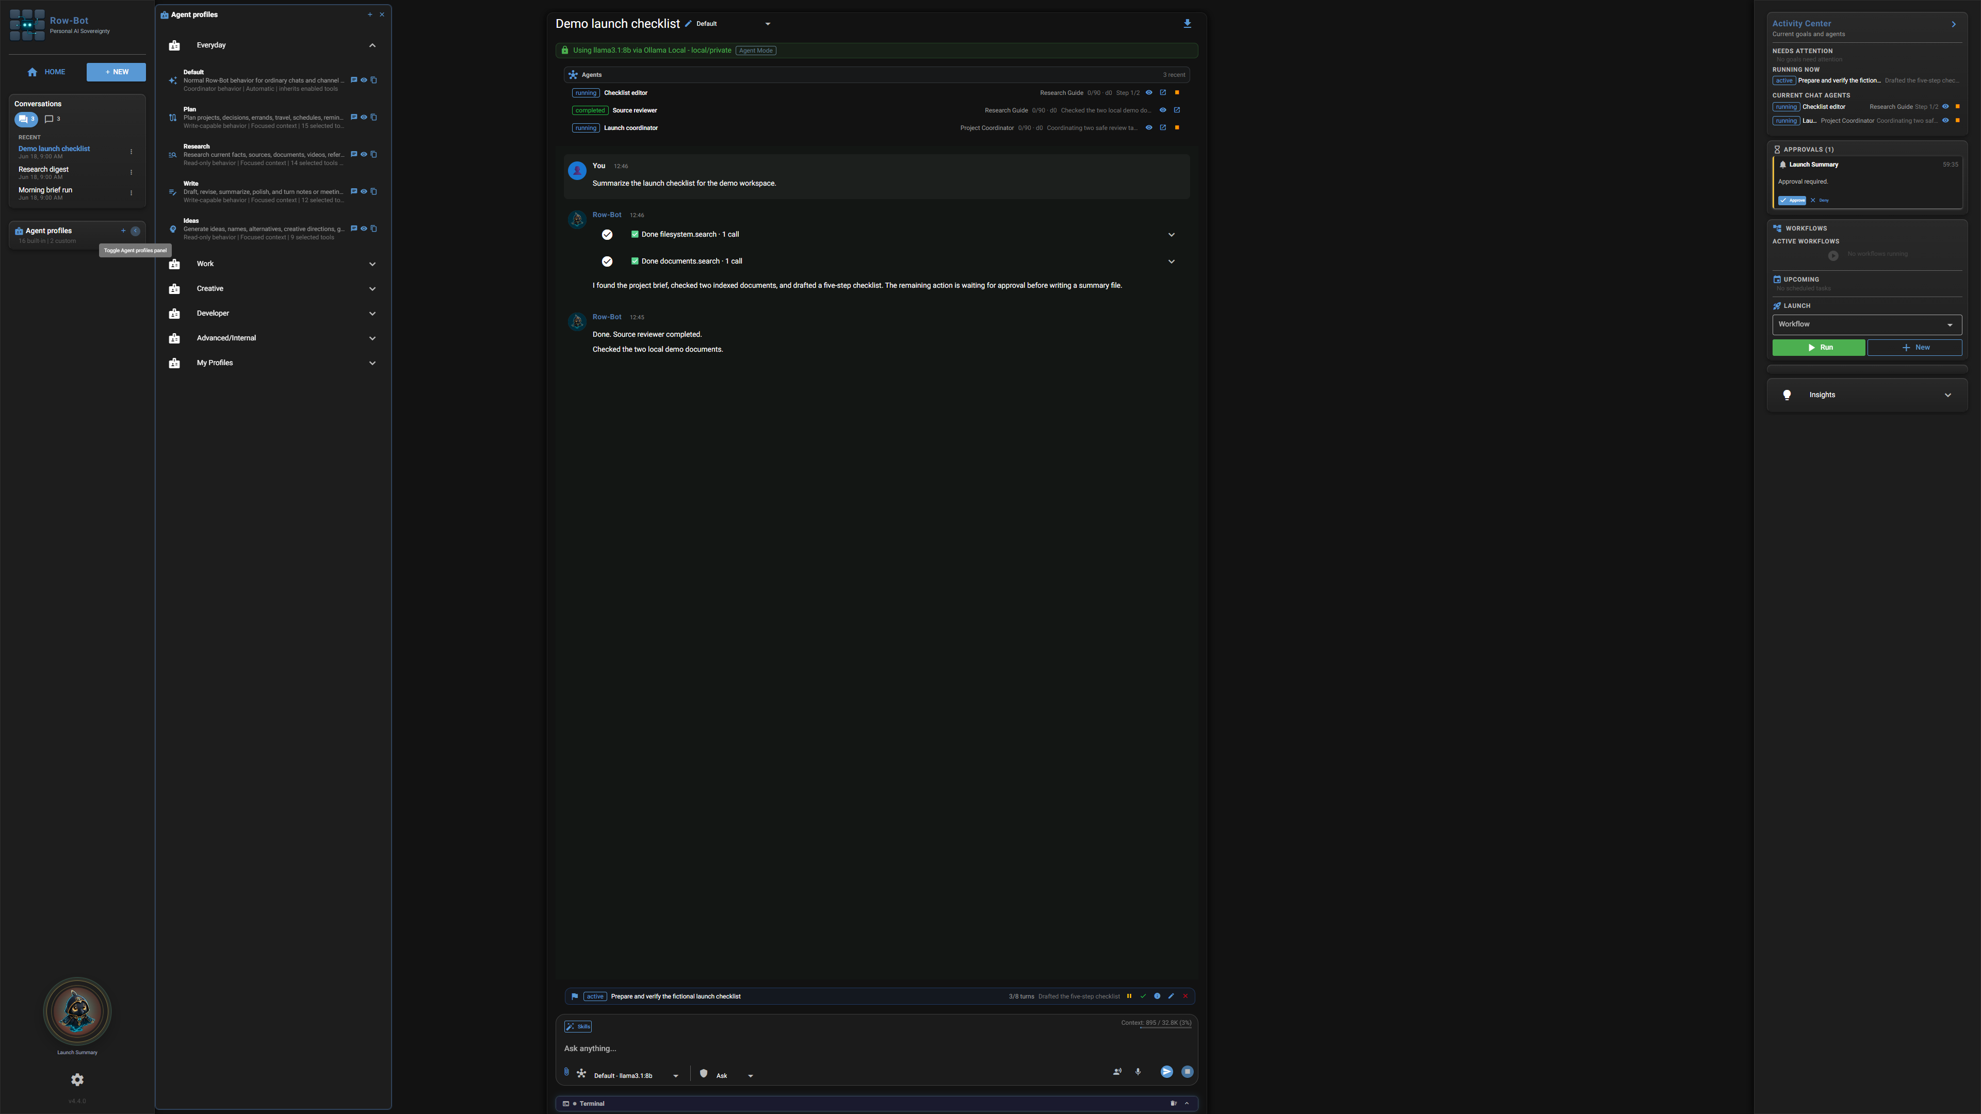Go to HOME
This screenshot has width=1981, height=1114.
(46, 72)
